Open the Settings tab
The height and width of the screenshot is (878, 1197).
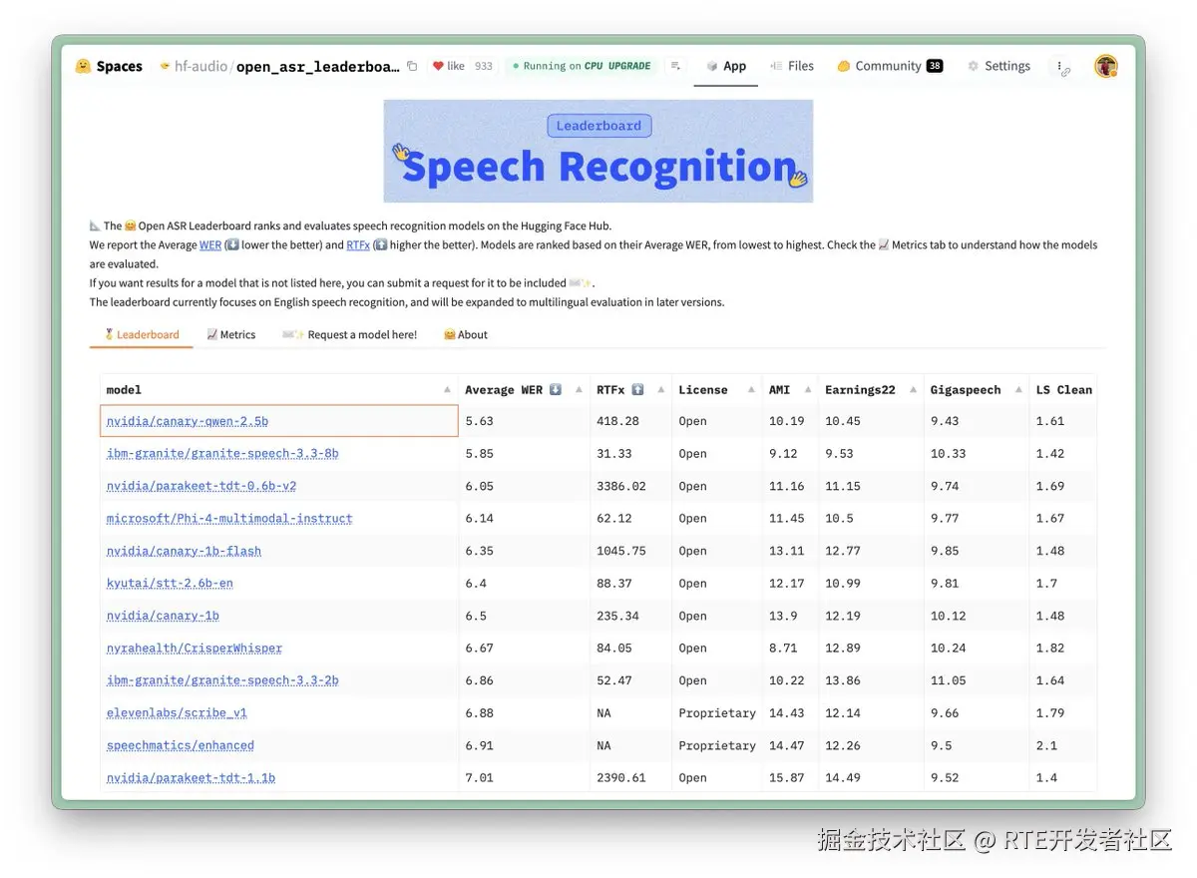[x=998, y=66]
